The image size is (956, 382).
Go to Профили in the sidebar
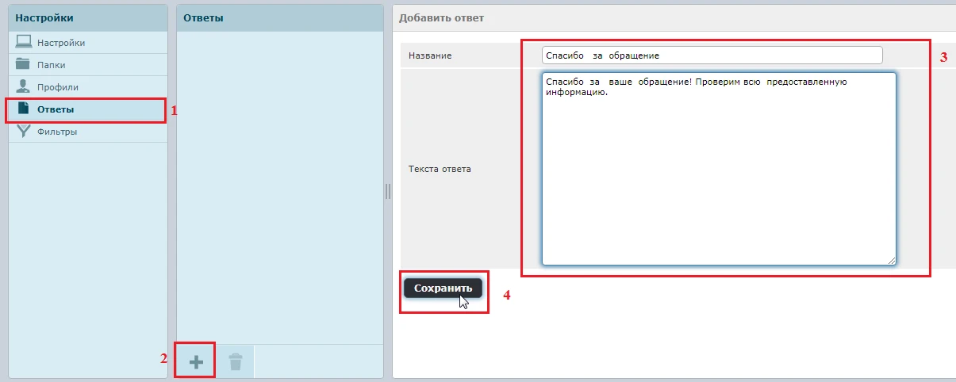tap(58, 87)
